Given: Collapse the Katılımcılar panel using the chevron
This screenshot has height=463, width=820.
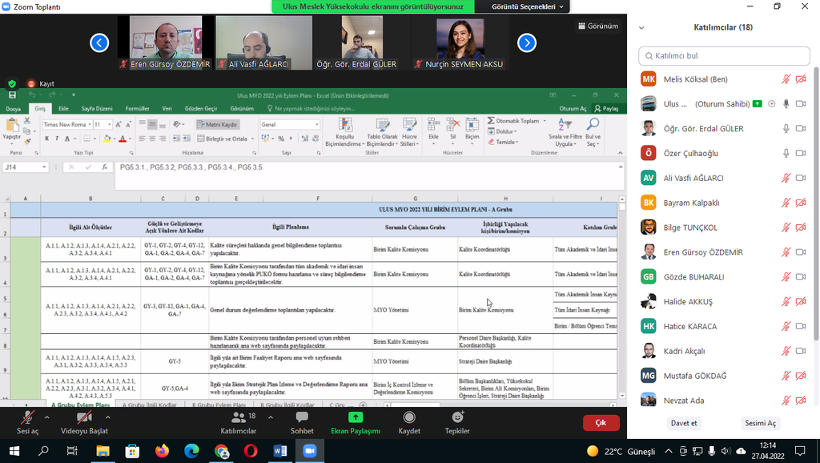Looking at the screenshot, I should (641, 27).
